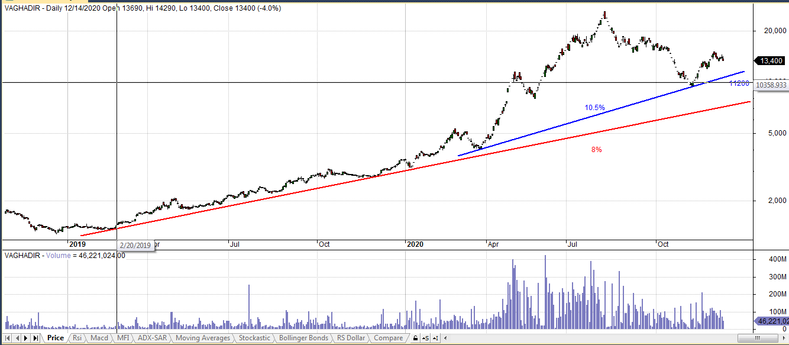Screen dimensions: 789x345
Task: Switch to the Rsi tab
Action: (77, 338)
